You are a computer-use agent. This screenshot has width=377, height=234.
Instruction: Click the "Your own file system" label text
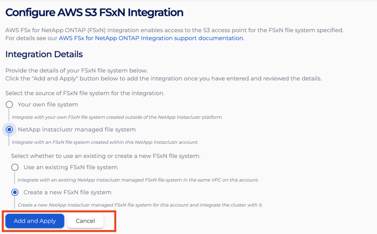coord(48,105)
